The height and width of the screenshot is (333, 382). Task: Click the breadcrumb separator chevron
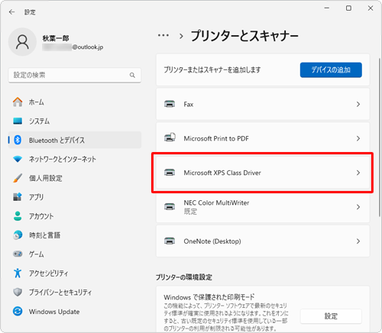pyautogui.click(x=181, y=36)
